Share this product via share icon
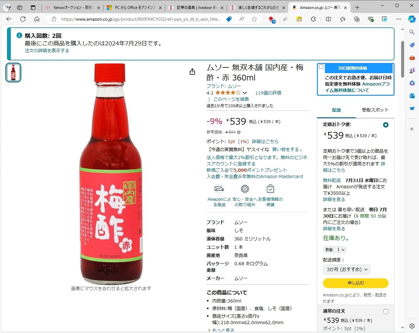The height and width of the screenshot is (333, 419). tap(192, 72)
